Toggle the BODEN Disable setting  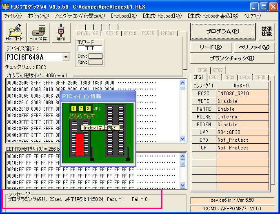[x=242, y=125]
